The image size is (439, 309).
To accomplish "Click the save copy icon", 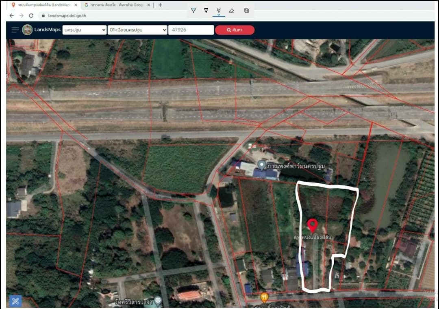I will [246, 11].
